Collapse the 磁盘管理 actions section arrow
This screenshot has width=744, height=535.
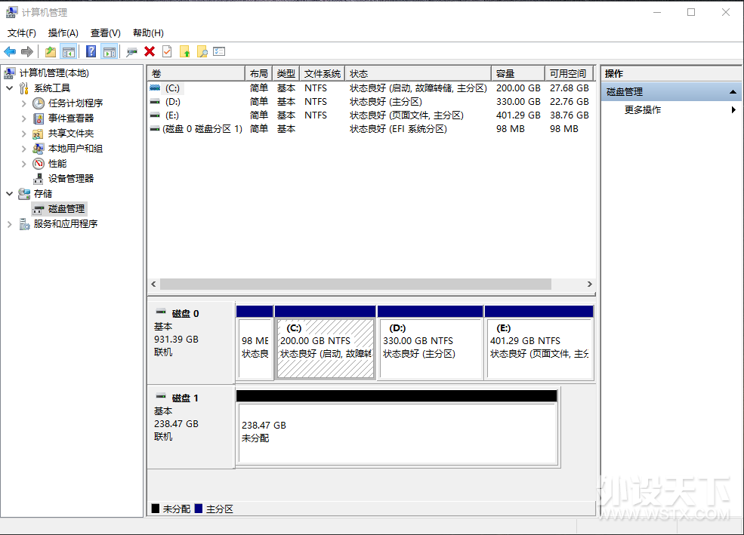733,92
